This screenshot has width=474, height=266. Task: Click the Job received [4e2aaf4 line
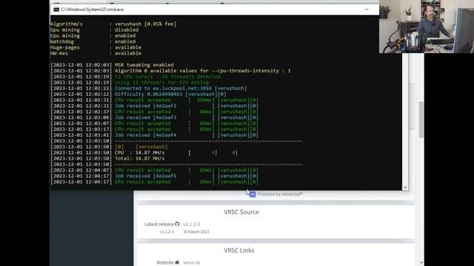(154, 135)
